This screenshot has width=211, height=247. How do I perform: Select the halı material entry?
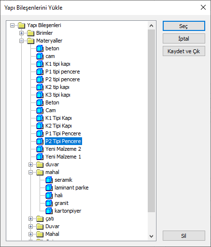[58, 195]
